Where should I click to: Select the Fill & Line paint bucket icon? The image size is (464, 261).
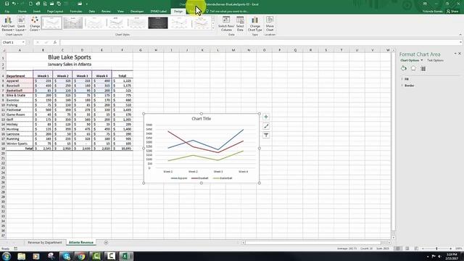(404, 69)
